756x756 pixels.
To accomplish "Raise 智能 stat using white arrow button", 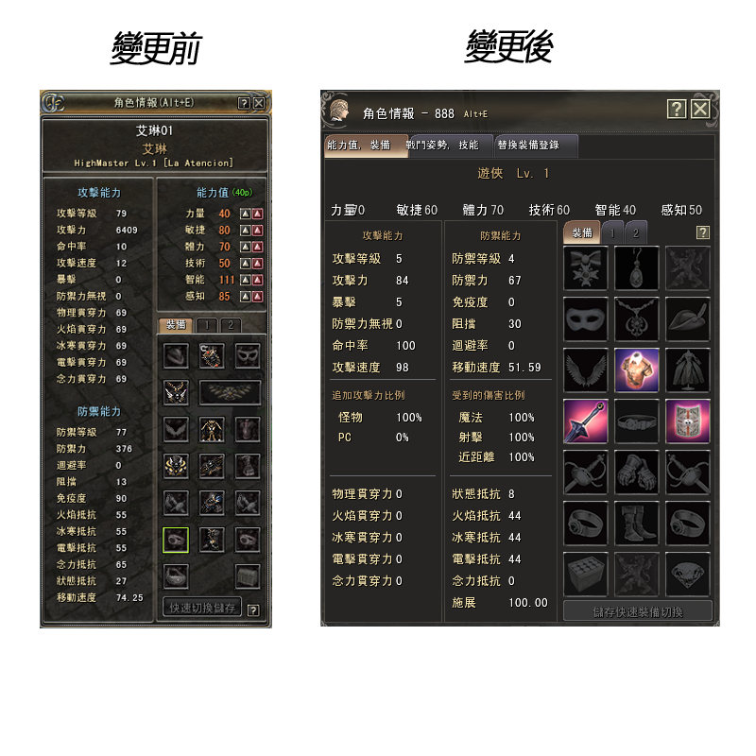I will [246, 280].
